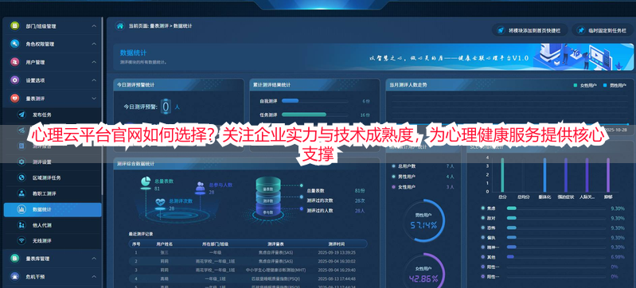Viewport: 636px width, 288px height.
Task: Click the 量表测评 heart icon
Action: (14, 99)
